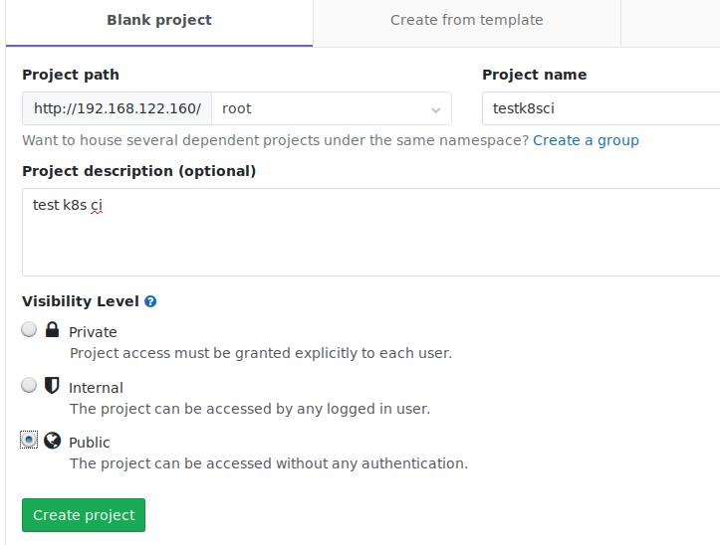
Task: Select the Internal visibility radio button
Action: pyautogui.click(x=29, y=385)
